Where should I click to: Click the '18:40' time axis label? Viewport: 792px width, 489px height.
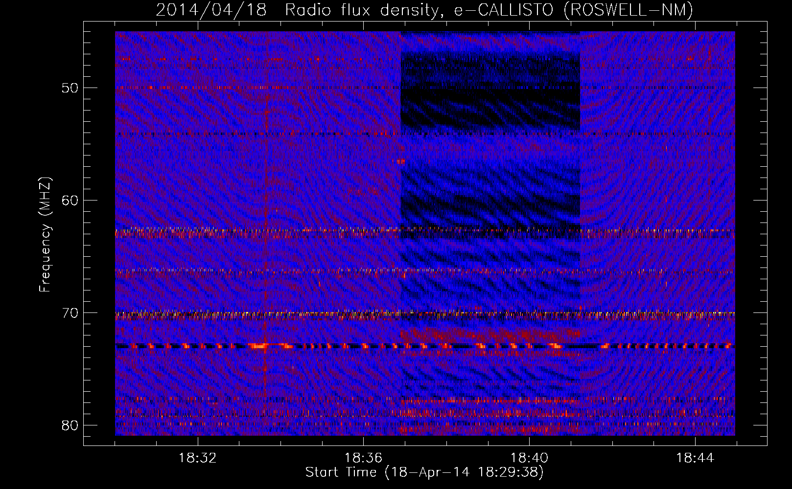tap(529, 458)
